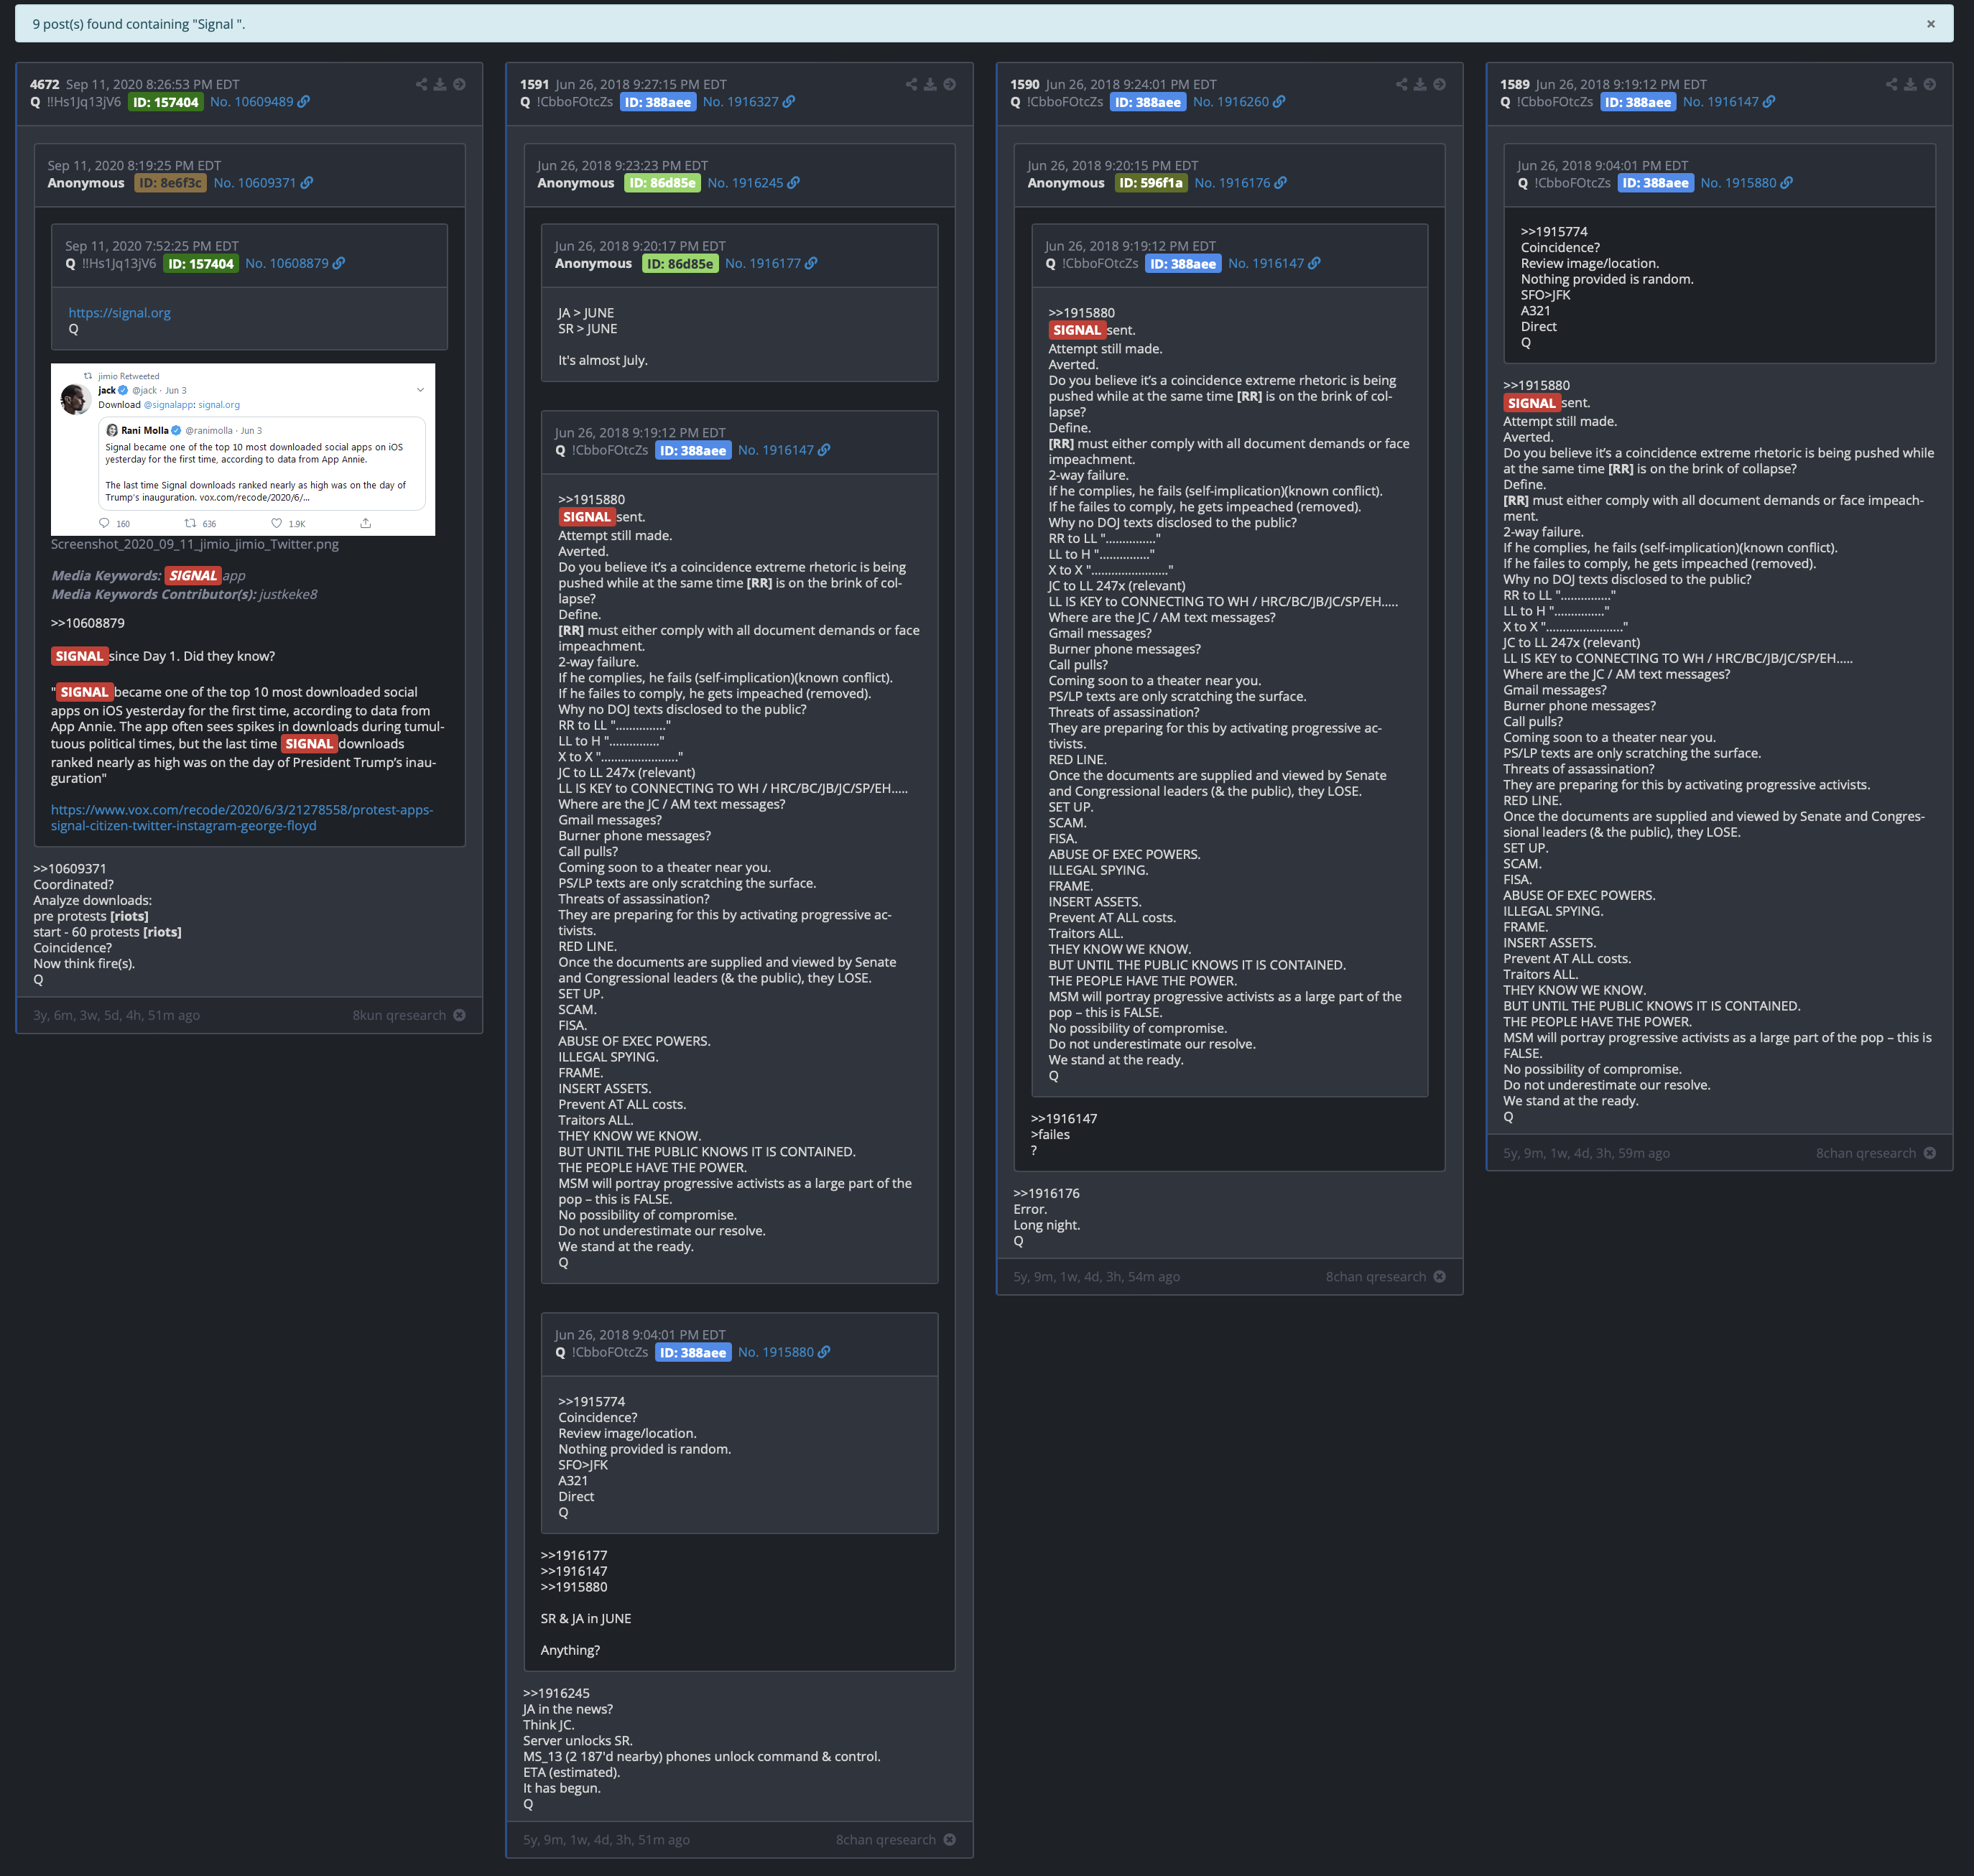The width and height of the screenshot is (1974, 1876).
Task: Open post 1590 via arrow-circle icon
Action: coord(1439,84)
